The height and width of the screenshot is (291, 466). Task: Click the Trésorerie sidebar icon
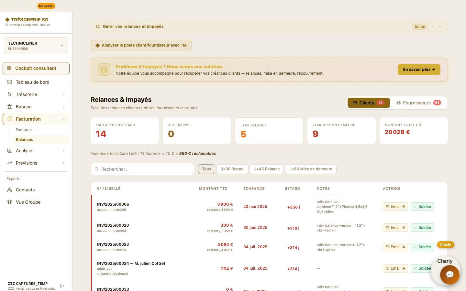click(10, 94)
